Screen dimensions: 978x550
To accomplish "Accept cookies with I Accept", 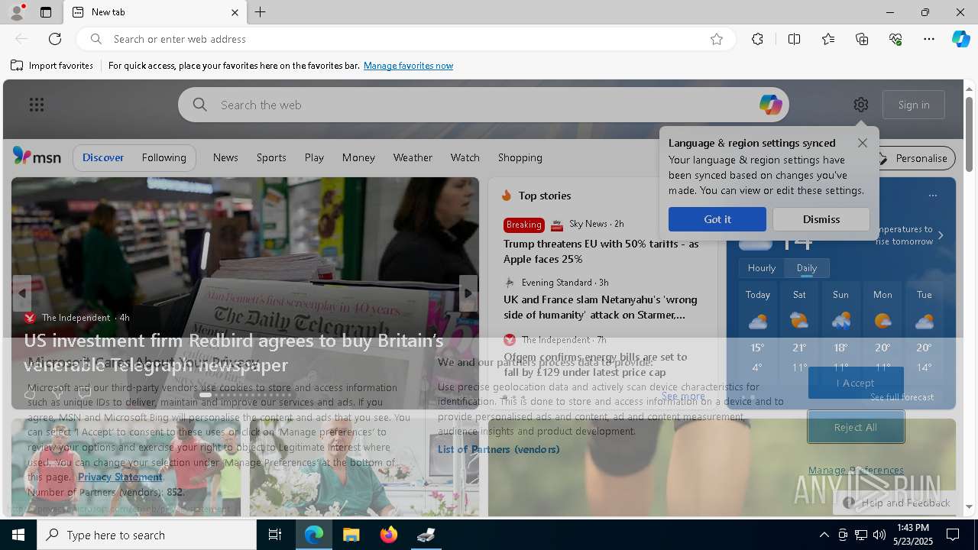I will (x=855, y=383).
